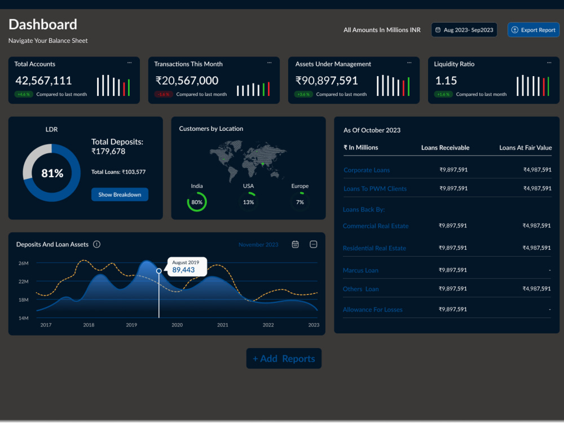Click the download icon in Export Report button
Screen dimensions: 564x423
514,29
